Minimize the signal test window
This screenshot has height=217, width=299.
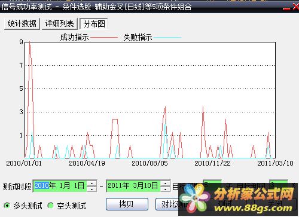click(x=286, y=8)
